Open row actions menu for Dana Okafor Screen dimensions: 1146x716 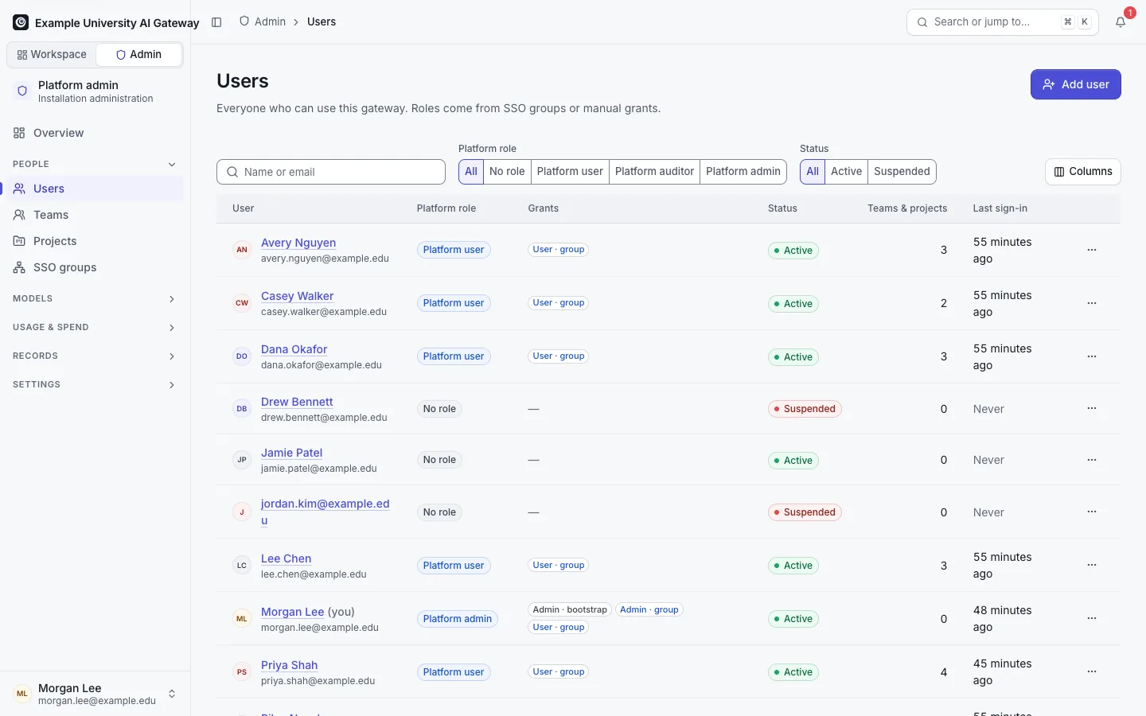point(1092,356)
